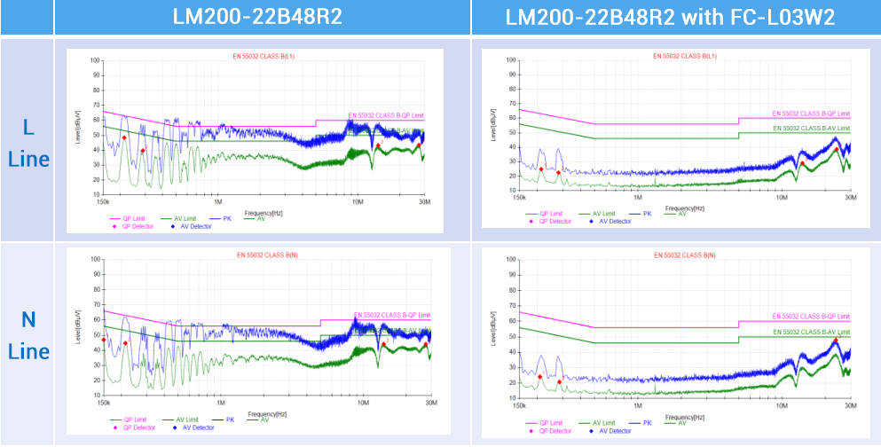Image resolution: width=881 pixels, height=447 pixels.
Task: Click 'PK' legend entry in unfiltered N Line chart
Action: pyautogui.click(x=223, y=420)
